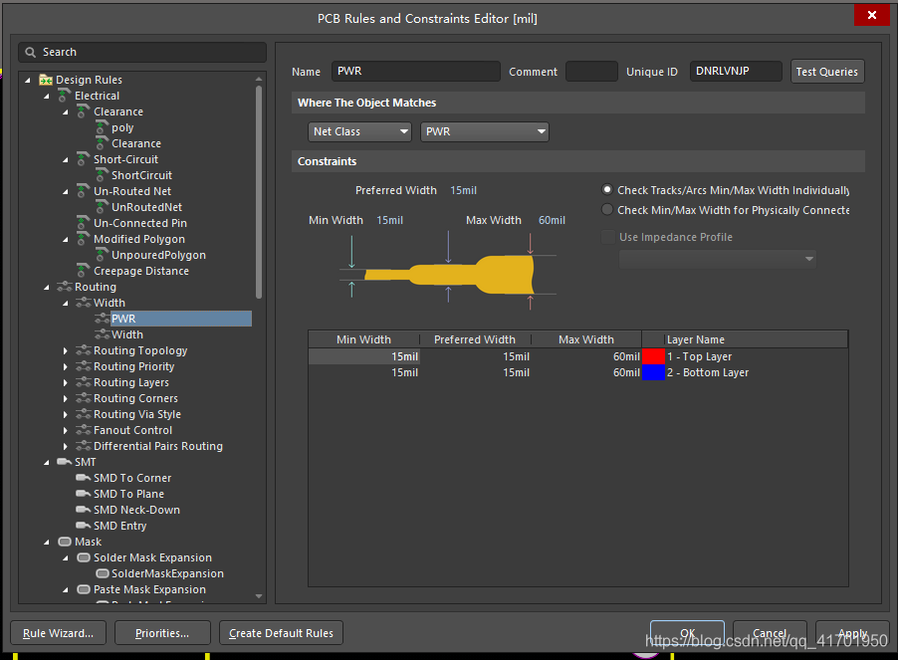Open the Rule Wizard
Image resolution: width=898 pixels, height=660 pixels.
[x=58, y=633]
